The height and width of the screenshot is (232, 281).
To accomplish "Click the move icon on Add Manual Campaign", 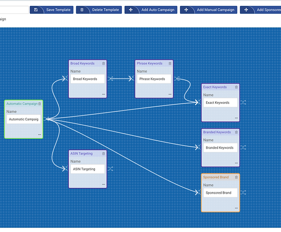I will pyautogui.click(x=186, y=10).
